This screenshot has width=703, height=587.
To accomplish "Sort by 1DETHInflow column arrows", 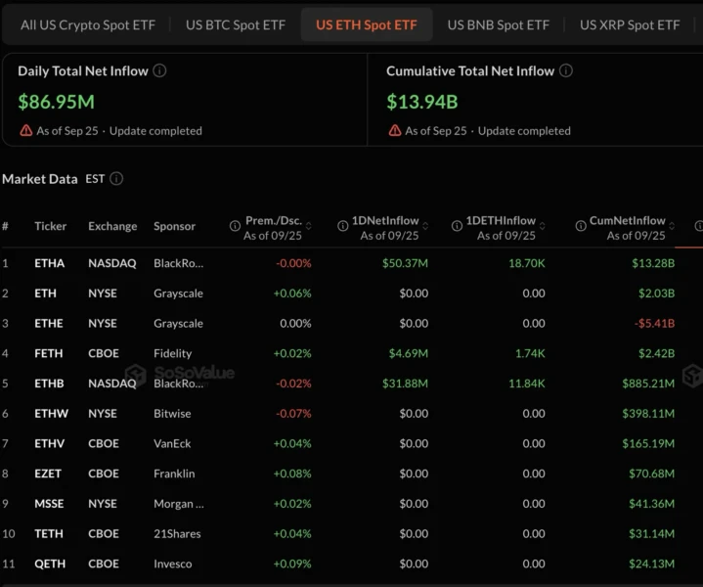I will tap(543, 226).
